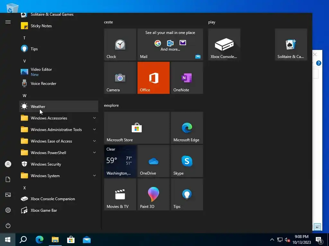Open File Explorer from the taskbar

pyautogui.click(x=55, y=240)
